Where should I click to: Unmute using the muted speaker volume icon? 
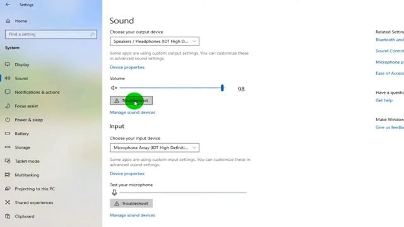114,88
